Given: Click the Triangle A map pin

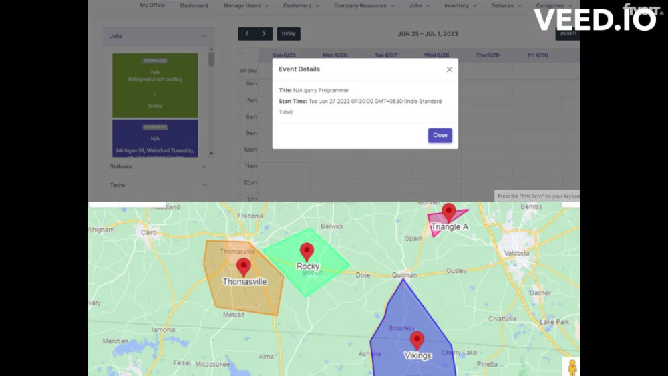Looking at the screenshot, I should [449, 213].
